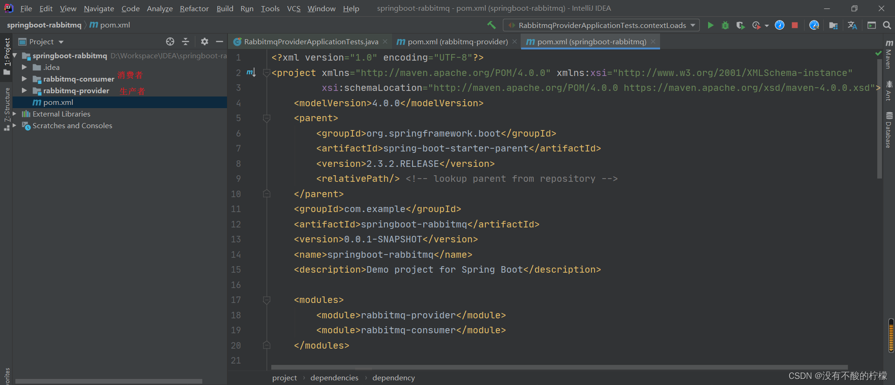Expand the rabbitmq-provider module arrow
The width and height of the screenshot is (895, 385).
(x=24, y=90)
